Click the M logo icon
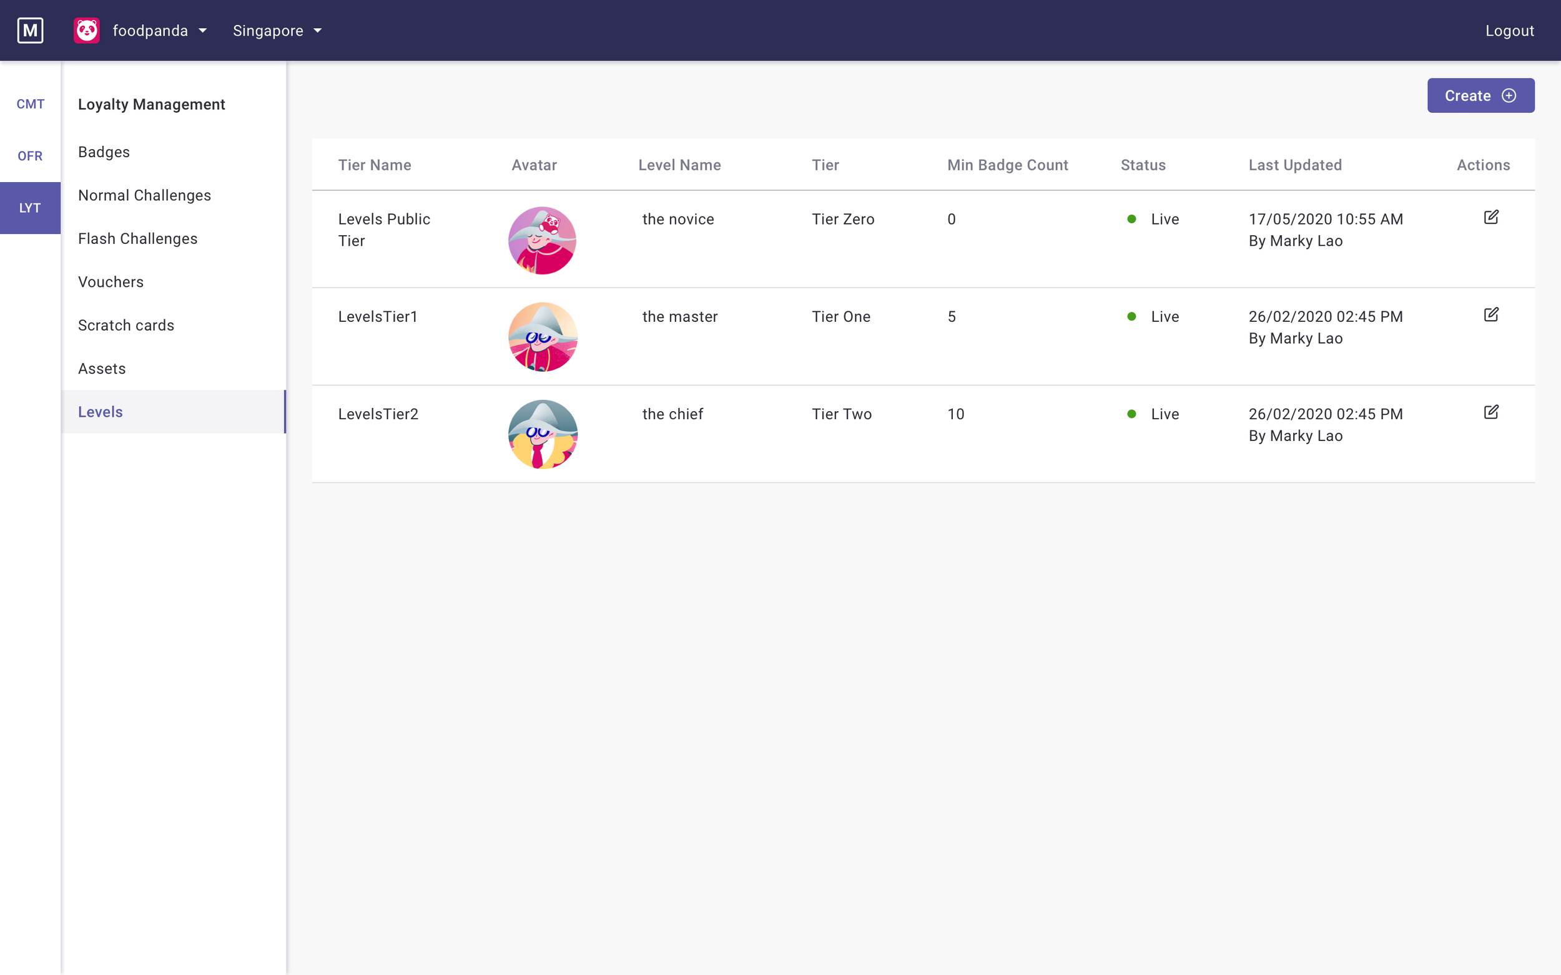This screenshot has width=1561, height=975. tap(30, 31)
